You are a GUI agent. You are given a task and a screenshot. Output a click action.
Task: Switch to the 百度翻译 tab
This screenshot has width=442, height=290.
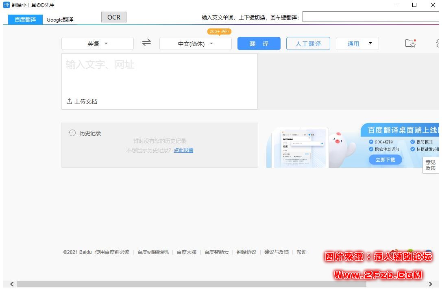pos(25,19)
